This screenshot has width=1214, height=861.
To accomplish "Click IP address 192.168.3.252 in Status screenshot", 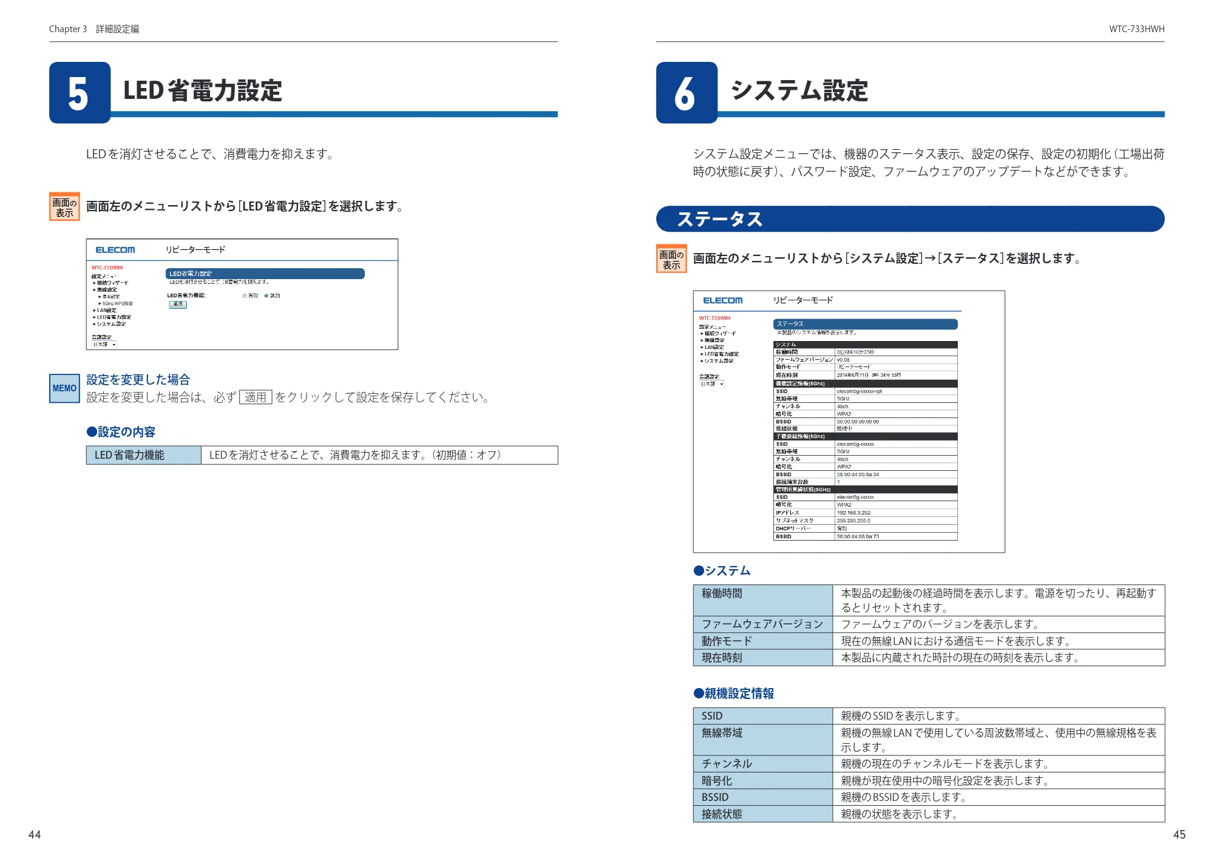I will 853,513.
